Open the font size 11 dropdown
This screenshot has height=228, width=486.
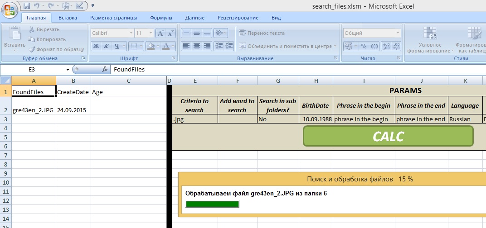click(x=151, y=33)
